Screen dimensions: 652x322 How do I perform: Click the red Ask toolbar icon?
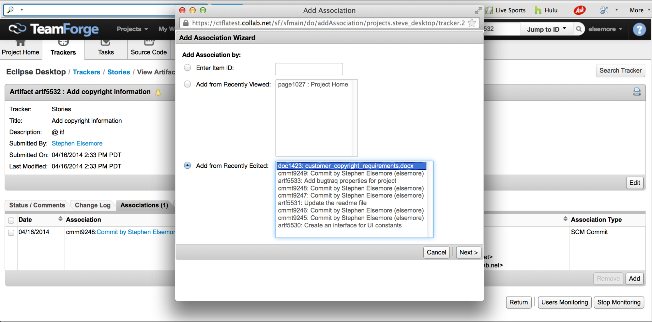580,10
